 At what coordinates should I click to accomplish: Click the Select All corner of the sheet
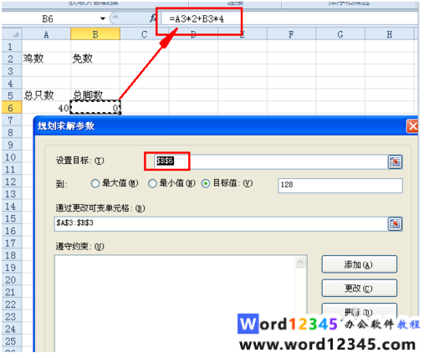[x=12, y=34]
